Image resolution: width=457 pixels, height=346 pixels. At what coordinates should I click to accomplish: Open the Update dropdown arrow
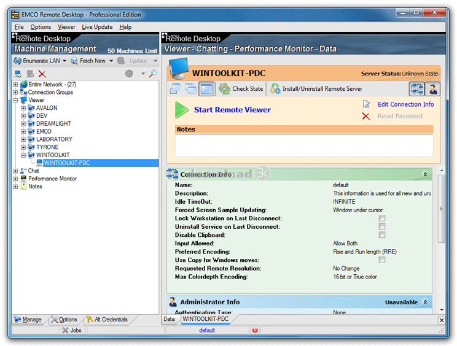point(155,61)
